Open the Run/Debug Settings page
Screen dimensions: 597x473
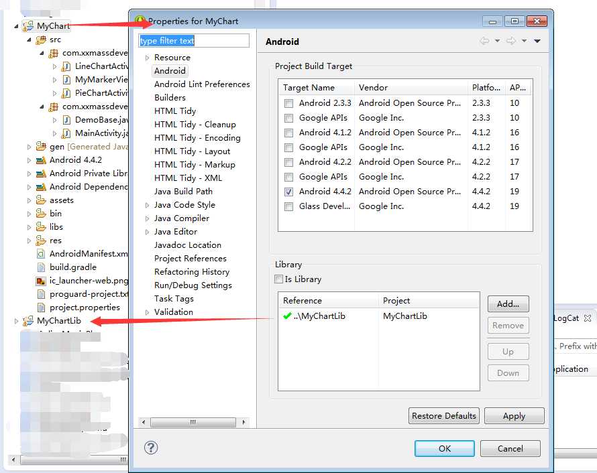pos(193,285)
